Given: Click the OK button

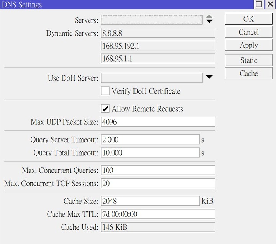Looking at the screenshot, I should [248, 19].
